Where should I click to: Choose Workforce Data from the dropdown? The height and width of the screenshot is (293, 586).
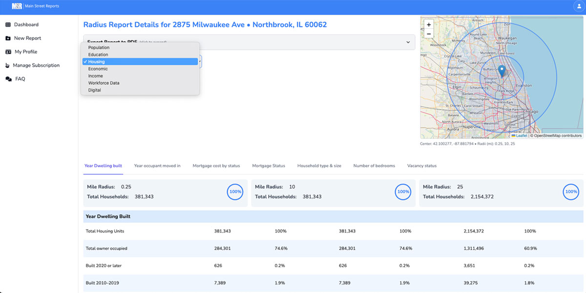click(105, 83)
